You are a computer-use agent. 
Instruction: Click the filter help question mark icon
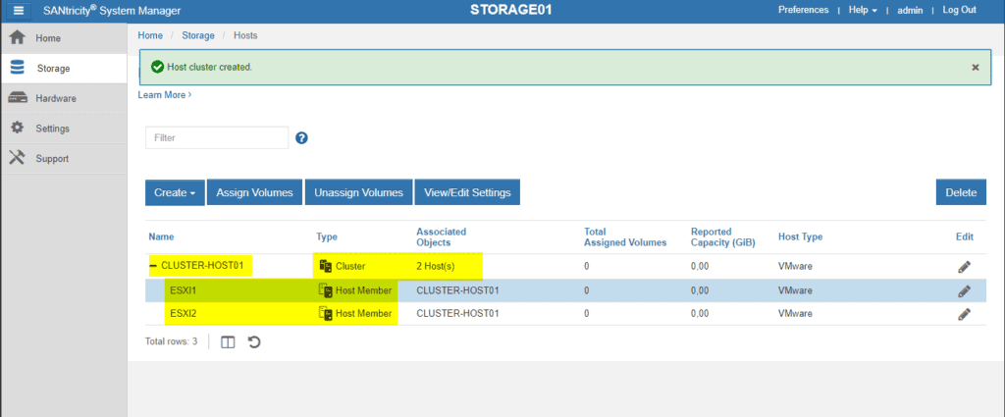pyautogui.click(x=302, y=137)
